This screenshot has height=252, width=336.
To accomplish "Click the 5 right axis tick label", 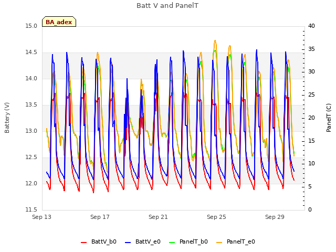I will [x=310, y=187].
